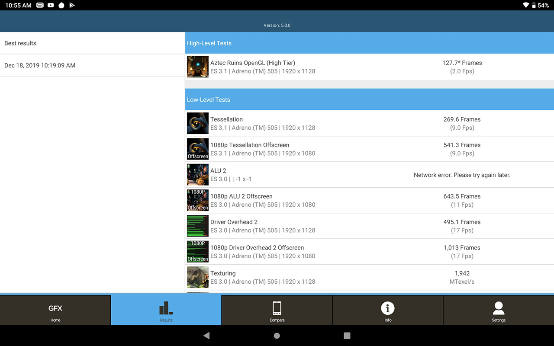Tap the Wi-Fi status icon
The height and width of the screenshot is (346, 554).
(x=526, y=5)
